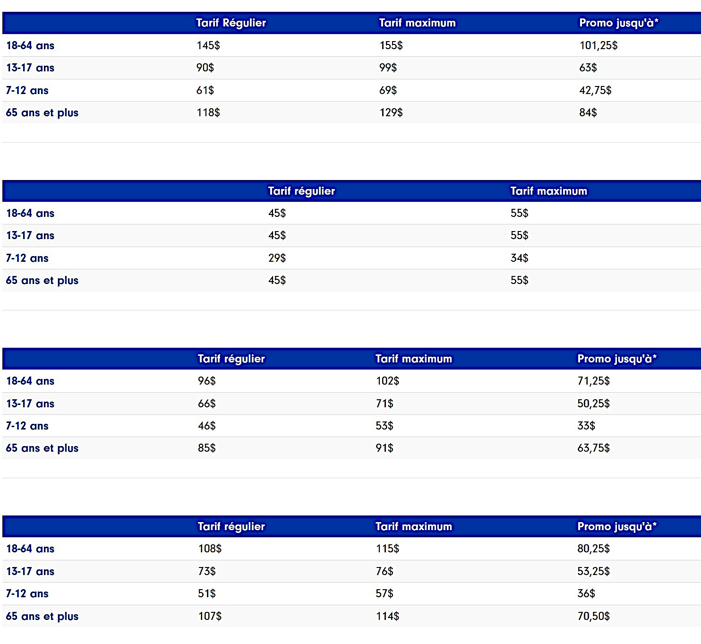Click the 115$ maximum rate value

pos(387,549)
